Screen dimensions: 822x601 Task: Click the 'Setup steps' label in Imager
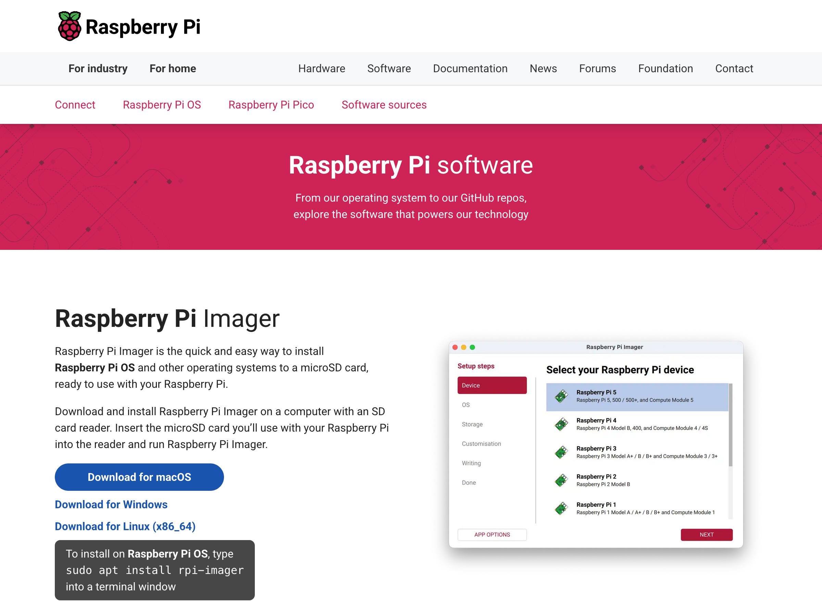(476, 366)
